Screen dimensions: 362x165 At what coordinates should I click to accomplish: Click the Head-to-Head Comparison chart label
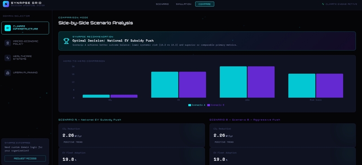[x=84, y=61]
